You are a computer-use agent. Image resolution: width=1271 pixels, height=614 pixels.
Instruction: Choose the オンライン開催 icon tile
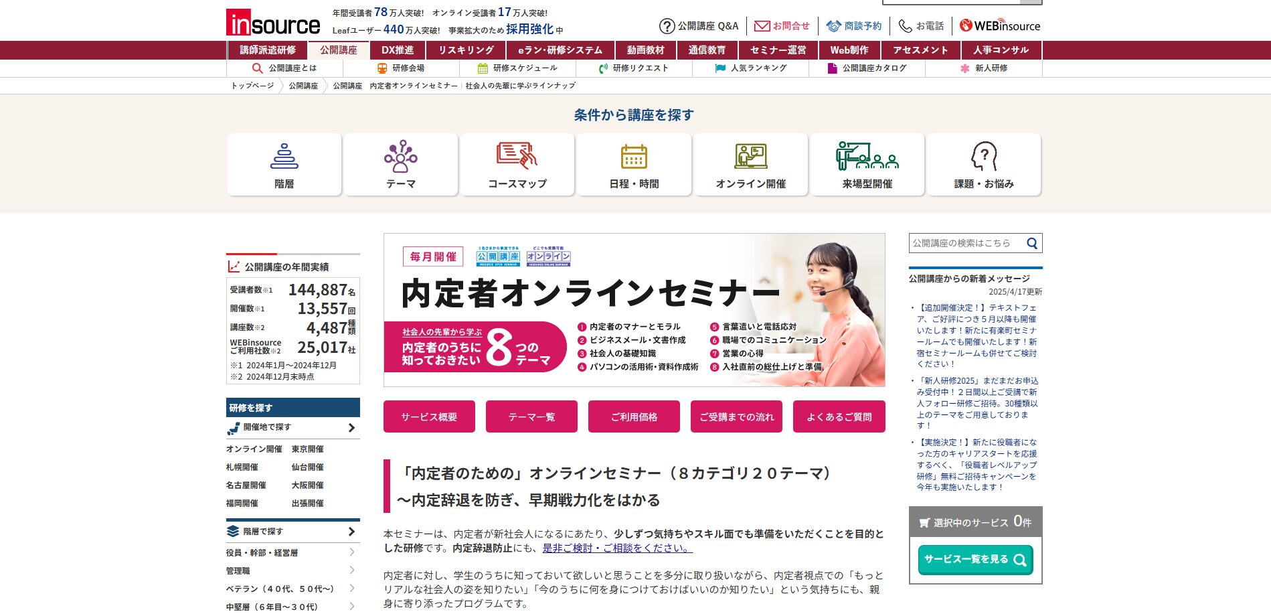tap(750, 165)
